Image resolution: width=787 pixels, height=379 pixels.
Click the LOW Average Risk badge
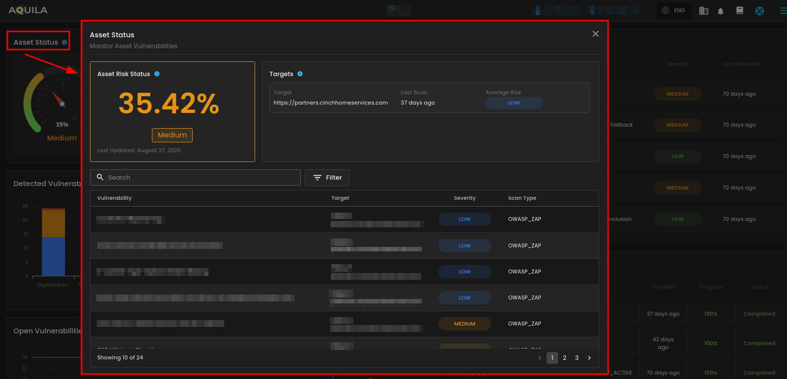tap(514, 103)
